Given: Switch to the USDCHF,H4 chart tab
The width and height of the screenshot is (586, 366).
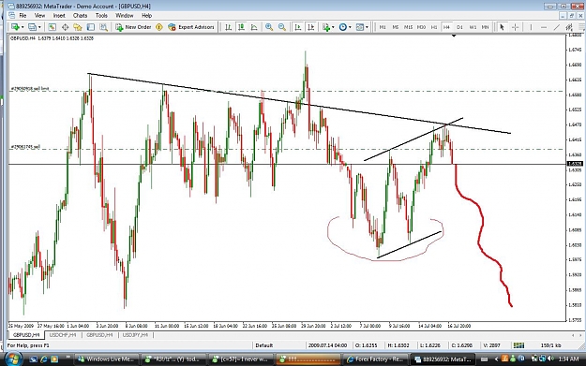Looking at the screenshot, I should [x=63, y=335].
